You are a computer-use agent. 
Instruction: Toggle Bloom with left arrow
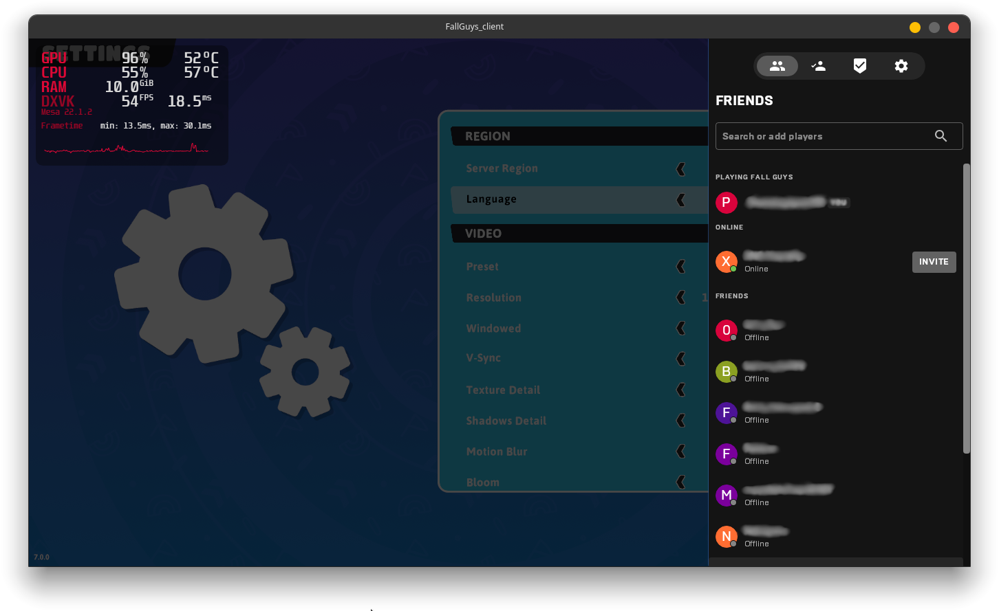point(680,482)
